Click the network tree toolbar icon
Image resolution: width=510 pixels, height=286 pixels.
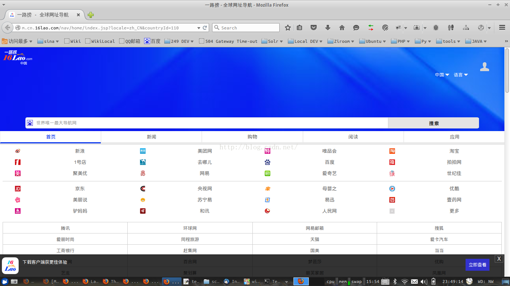pos(466,28)
